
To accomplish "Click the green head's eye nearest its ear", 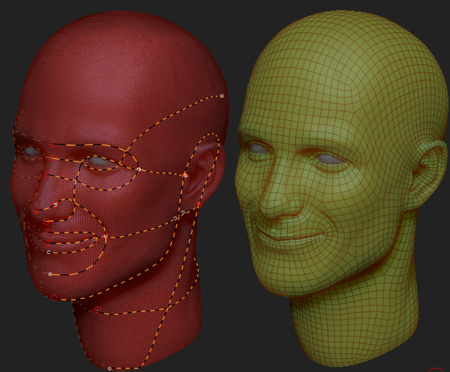I will coord(329,159).
